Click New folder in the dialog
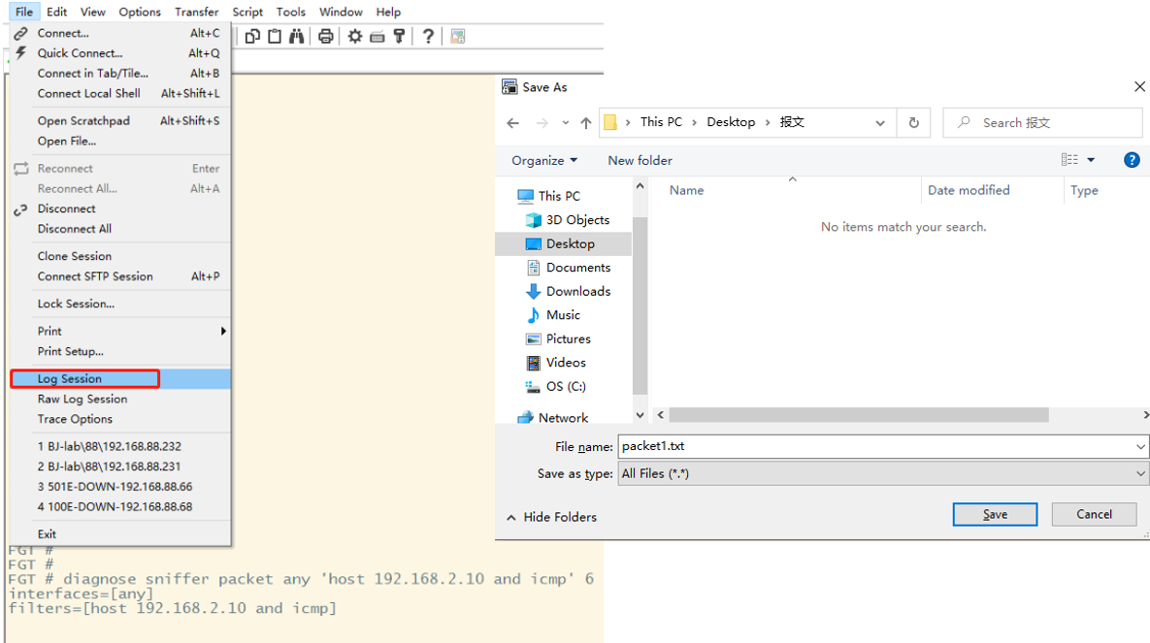This screenshot has width=1150, height=643. click(x=640, y=160)
